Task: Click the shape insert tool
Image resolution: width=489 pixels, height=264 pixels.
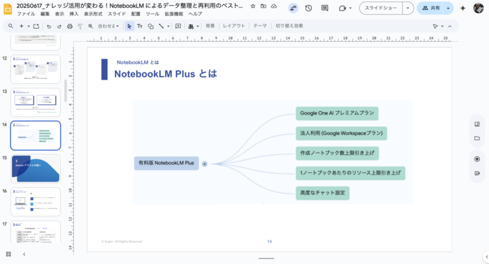Action: tap(150, 26)
